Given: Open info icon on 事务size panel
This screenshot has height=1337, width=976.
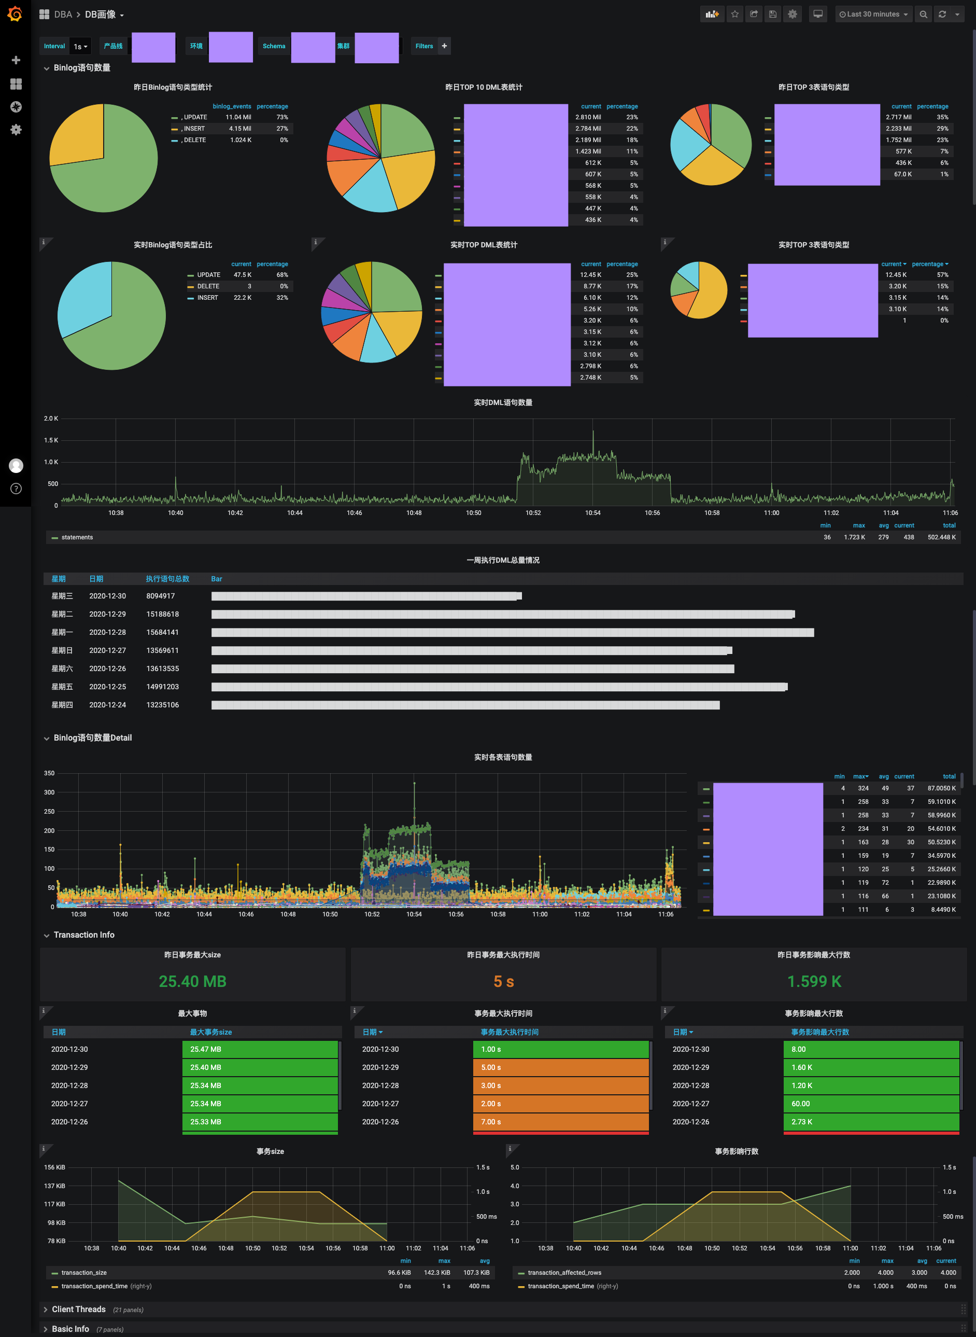Looking at the screenshot, I should pyautogui.click(x=44, y=1148).
